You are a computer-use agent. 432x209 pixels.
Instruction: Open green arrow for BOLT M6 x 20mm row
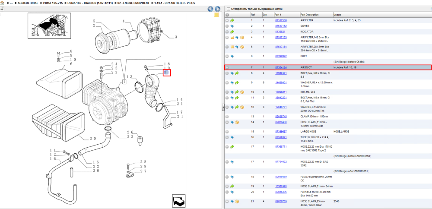coord(237,73)
